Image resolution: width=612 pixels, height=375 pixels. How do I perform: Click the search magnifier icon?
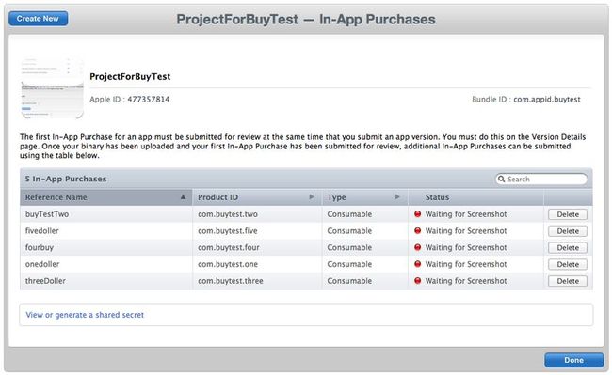click(501, 180)
